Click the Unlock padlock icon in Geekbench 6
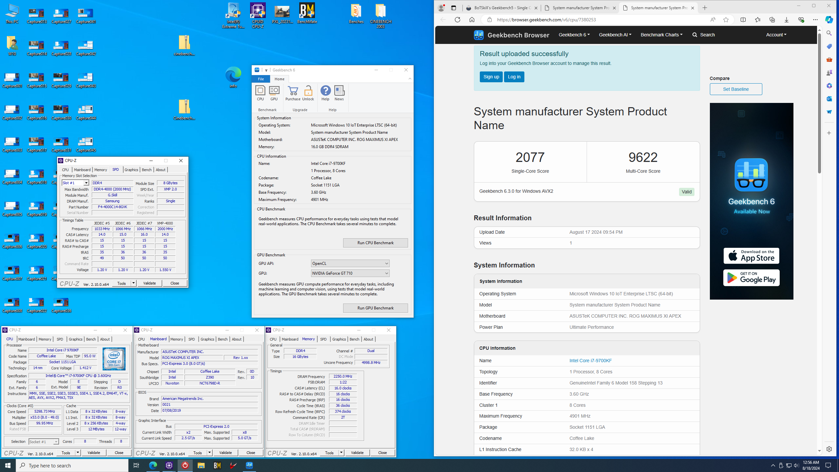Screen dimensions: 839x472 [308, 93]
